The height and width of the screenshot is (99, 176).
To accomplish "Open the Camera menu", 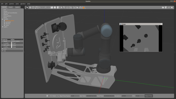I will point(12,4).
